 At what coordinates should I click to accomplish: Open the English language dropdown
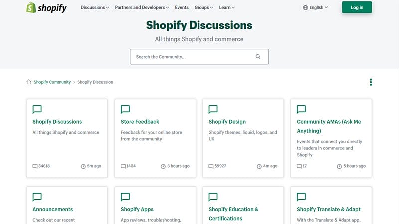point(316,7)
